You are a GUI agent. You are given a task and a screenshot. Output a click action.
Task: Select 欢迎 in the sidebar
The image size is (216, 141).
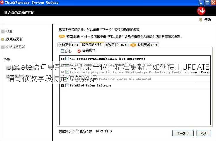tap(9, 31)
